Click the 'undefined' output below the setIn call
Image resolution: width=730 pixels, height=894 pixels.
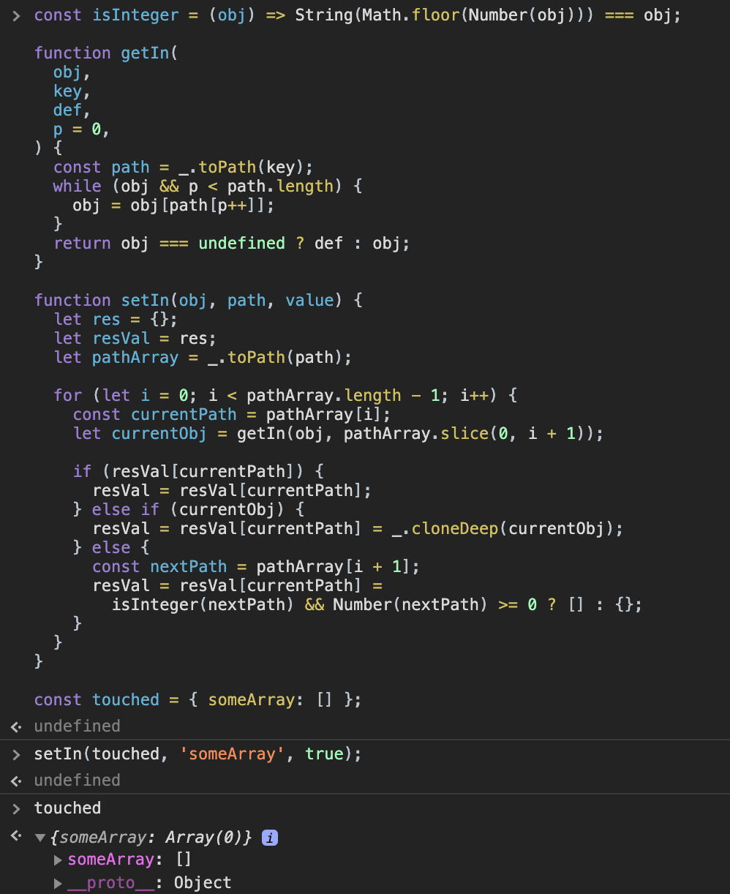coord(77,780)
